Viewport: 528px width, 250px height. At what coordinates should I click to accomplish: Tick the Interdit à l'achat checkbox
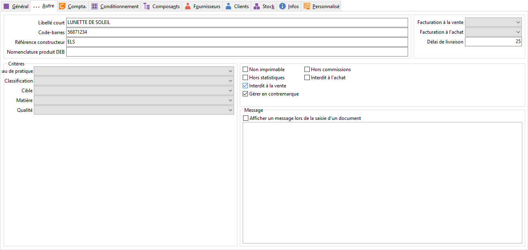(307, 78)
